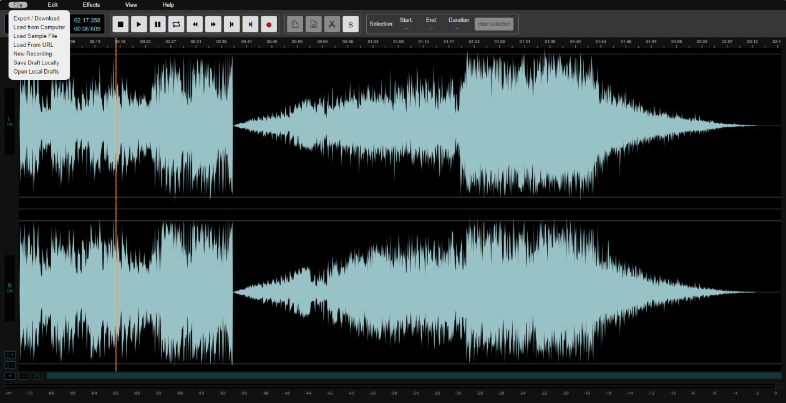The height and width of the screenshot is (403, 786).
Task: Open the View menu
Action: [131, 5]
